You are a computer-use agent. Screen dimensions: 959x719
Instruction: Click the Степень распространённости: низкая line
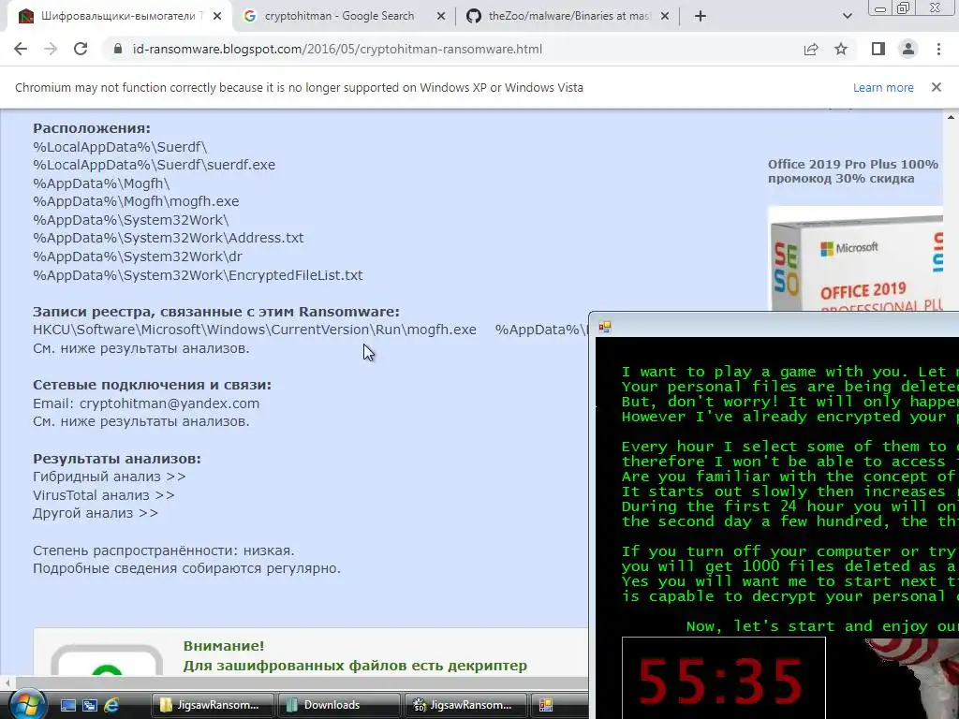[164, 550]
